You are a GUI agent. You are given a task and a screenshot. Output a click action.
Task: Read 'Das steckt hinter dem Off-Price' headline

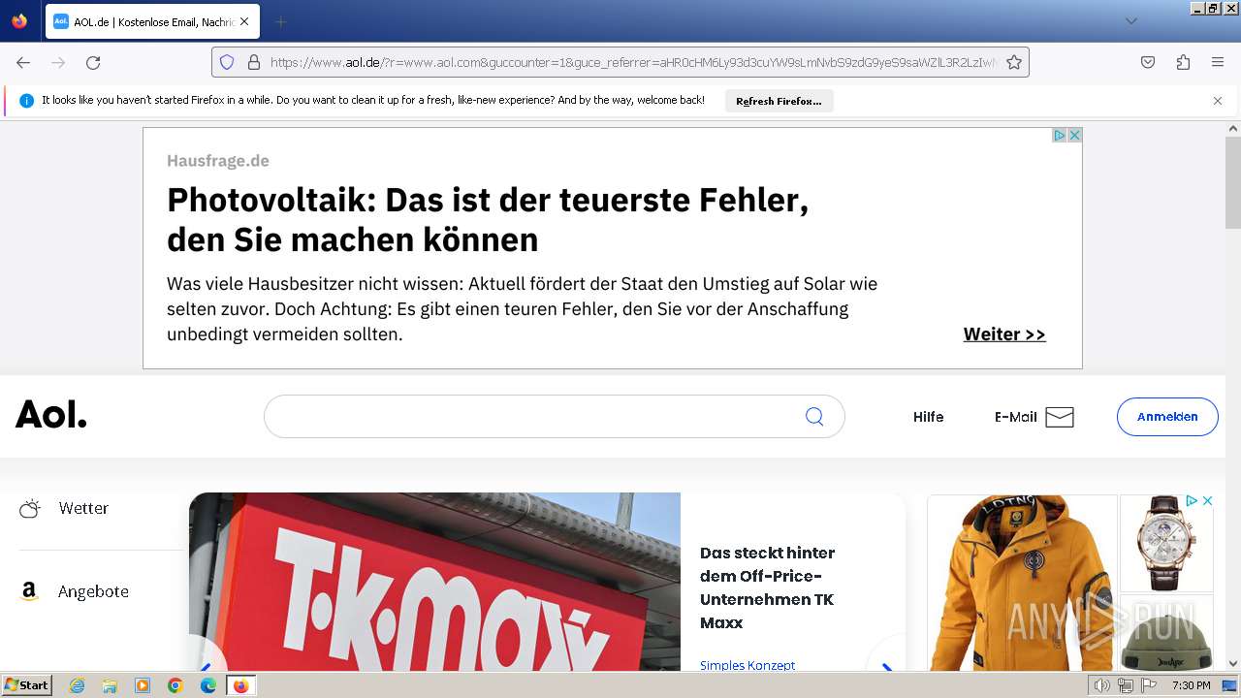click(768, 587)
